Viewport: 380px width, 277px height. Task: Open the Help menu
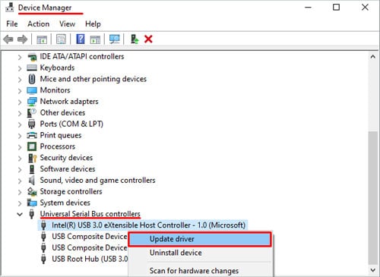click(x=93, y=24)
